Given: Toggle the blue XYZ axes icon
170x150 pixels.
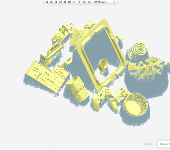Looking at the screenshot, I should pos(109,2).
